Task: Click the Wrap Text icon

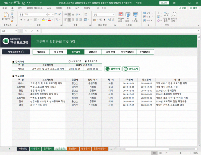Action: pyautogui.click(x=86, y=14)
